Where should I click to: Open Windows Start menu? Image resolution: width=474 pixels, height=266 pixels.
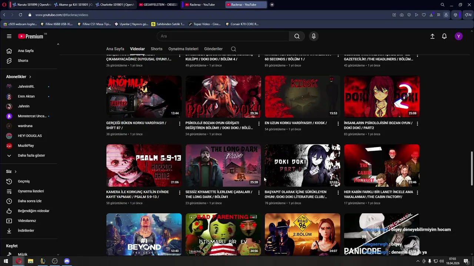pos(6,261)
